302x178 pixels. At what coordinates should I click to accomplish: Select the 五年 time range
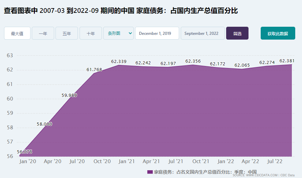[67, 34]
